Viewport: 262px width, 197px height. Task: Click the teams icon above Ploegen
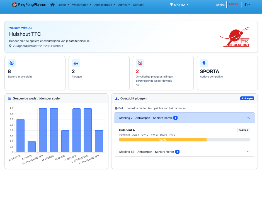pyautogui.click(x=76, y=63)
